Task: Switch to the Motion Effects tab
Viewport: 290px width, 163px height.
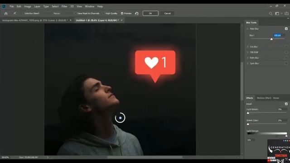Action: click(x=264, y=98)
